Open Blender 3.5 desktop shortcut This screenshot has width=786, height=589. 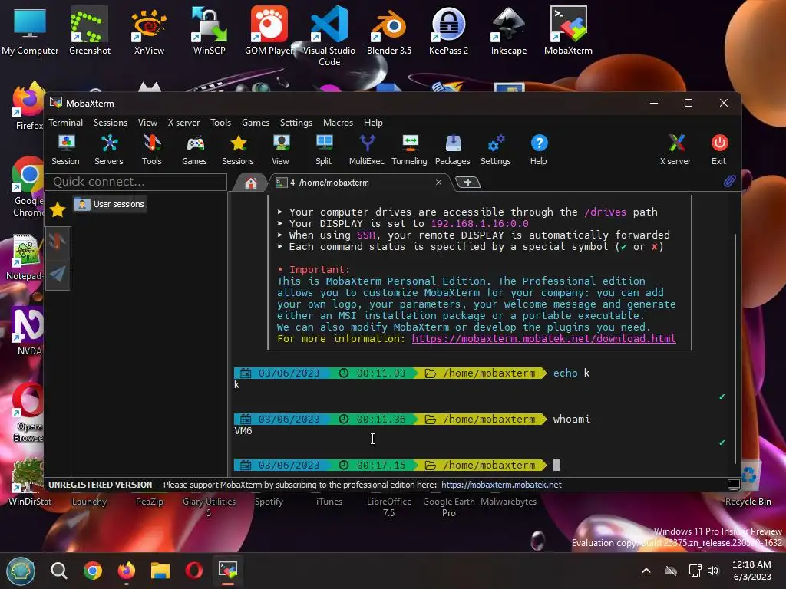(389, 31)
